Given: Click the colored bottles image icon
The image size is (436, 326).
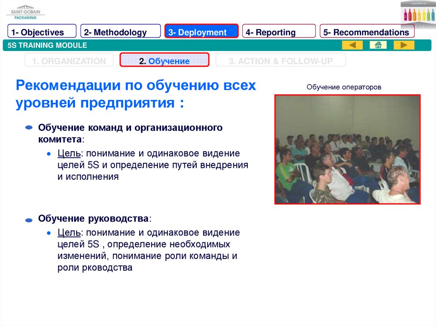Looking at the screenshot, I should [418, 14].
